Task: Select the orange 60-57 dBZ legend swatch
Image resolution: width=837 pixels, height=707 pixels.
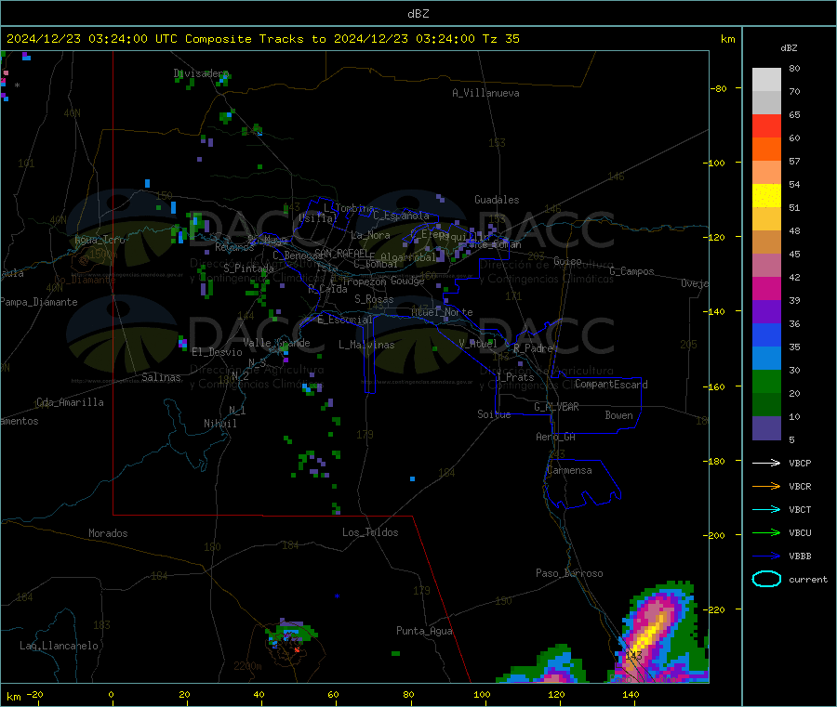Action: 766,150
